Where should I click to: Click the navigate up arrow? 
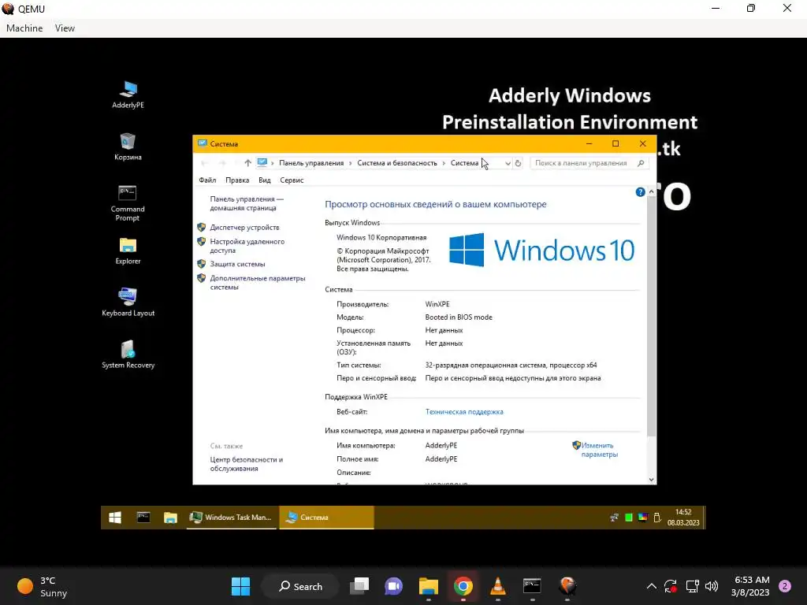(x=247, y=163)
